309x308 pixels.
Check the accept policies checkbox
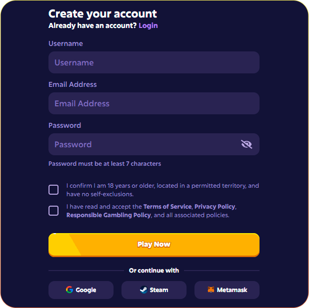click(x=53, y=211)
